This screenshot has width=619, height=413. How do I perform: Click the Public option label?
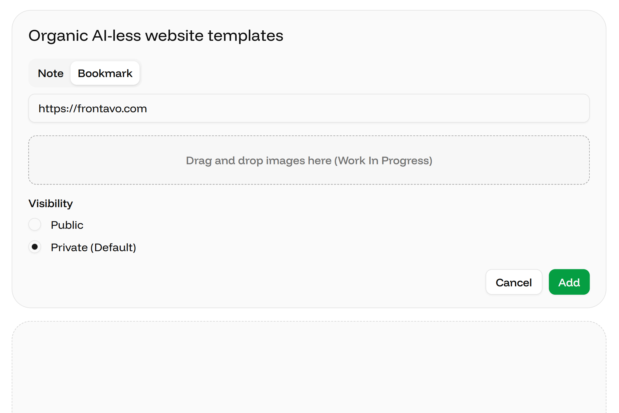coord(67,225)
